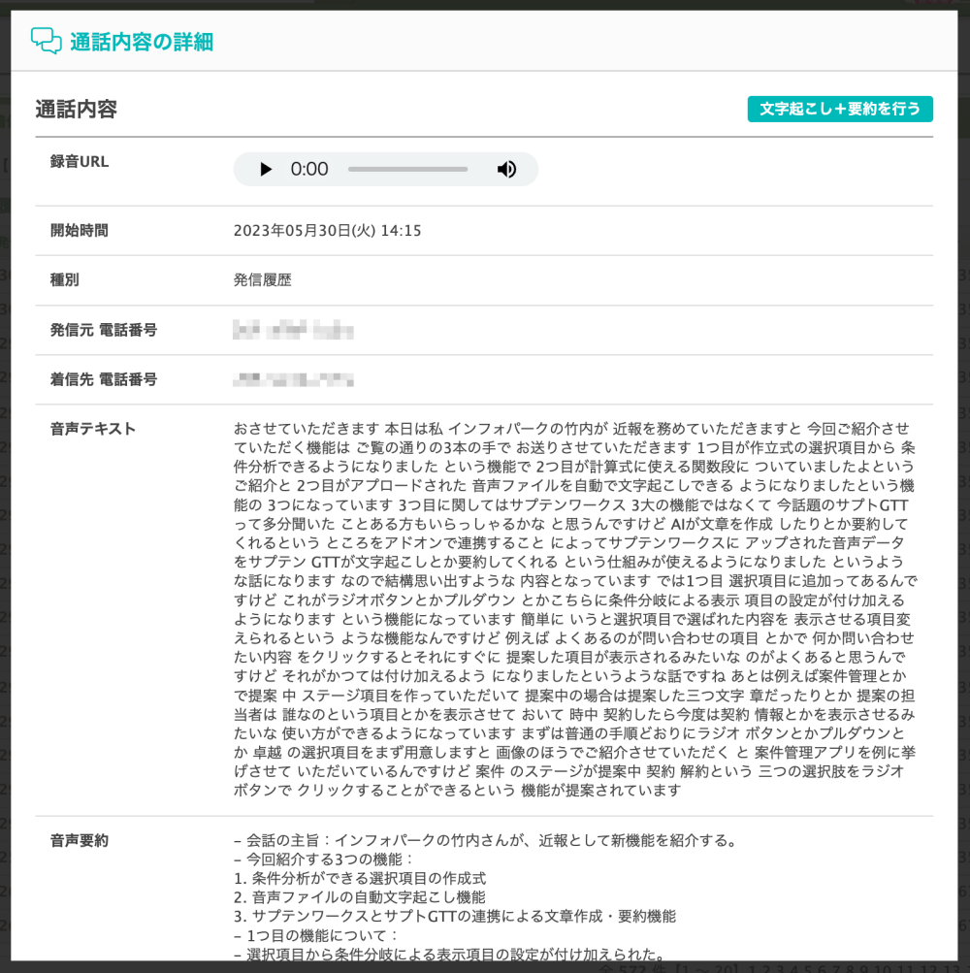This screenshot has height=973, width=970.
Task: Click the 発信元 電話番号 label
Action: pos(104,330)
